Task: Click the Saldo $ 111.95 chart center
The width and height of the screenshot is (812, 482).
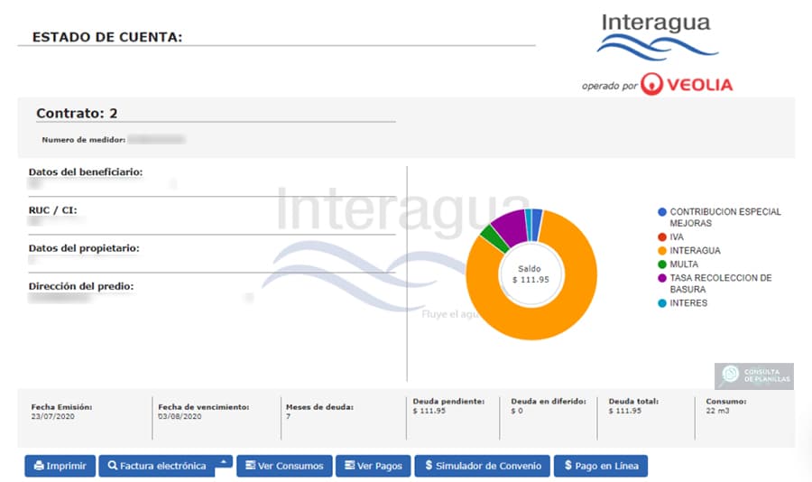Action: pyautogui.click(x=531, y=274)
